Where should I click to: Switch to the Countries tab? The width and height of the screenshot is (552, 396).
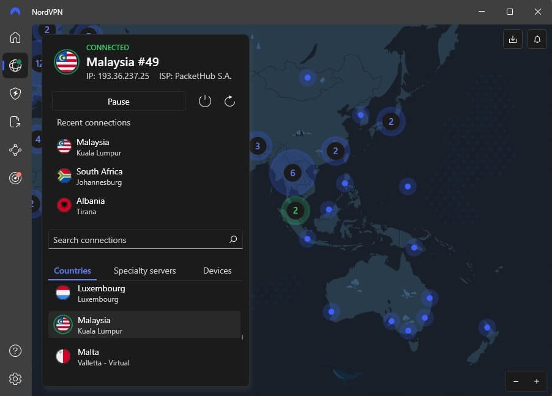coord(72,271)
